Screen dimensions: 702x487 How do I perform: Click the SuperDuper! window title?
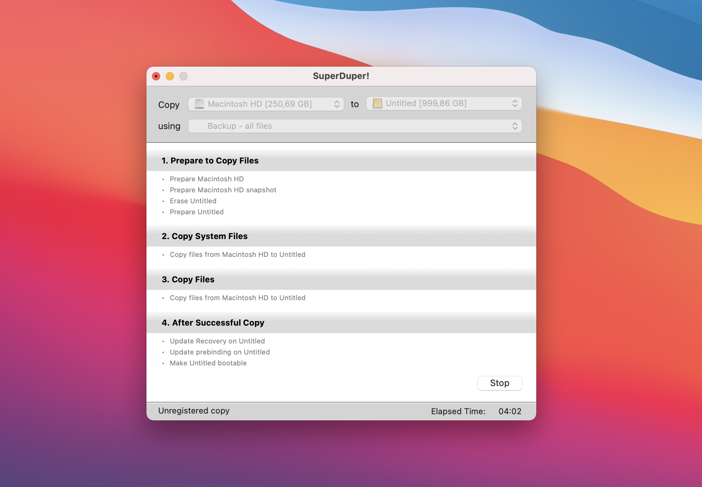tap(341, 76)
